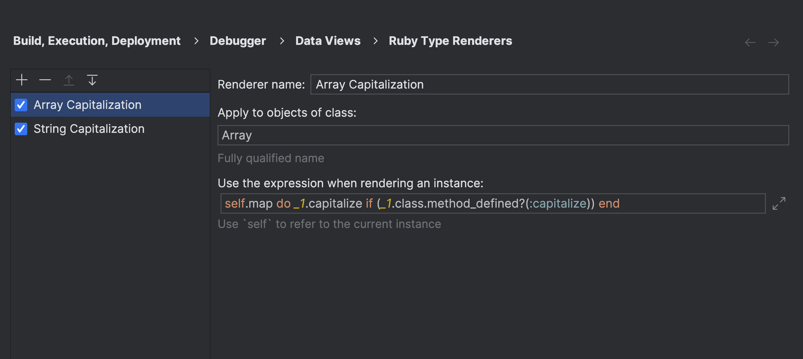Viewport: 803px width, 359px height.
Task: Click the Remove renderer minus icon
Action: 45,80
